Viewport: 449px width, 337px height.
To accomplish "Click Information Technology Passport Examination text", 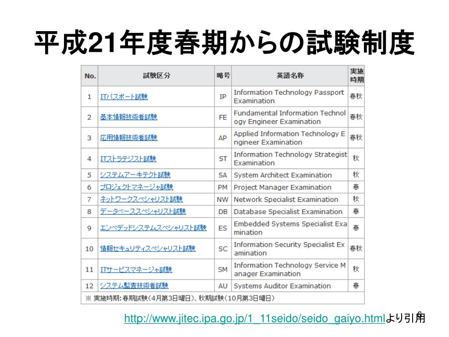I will coord(289,97).
